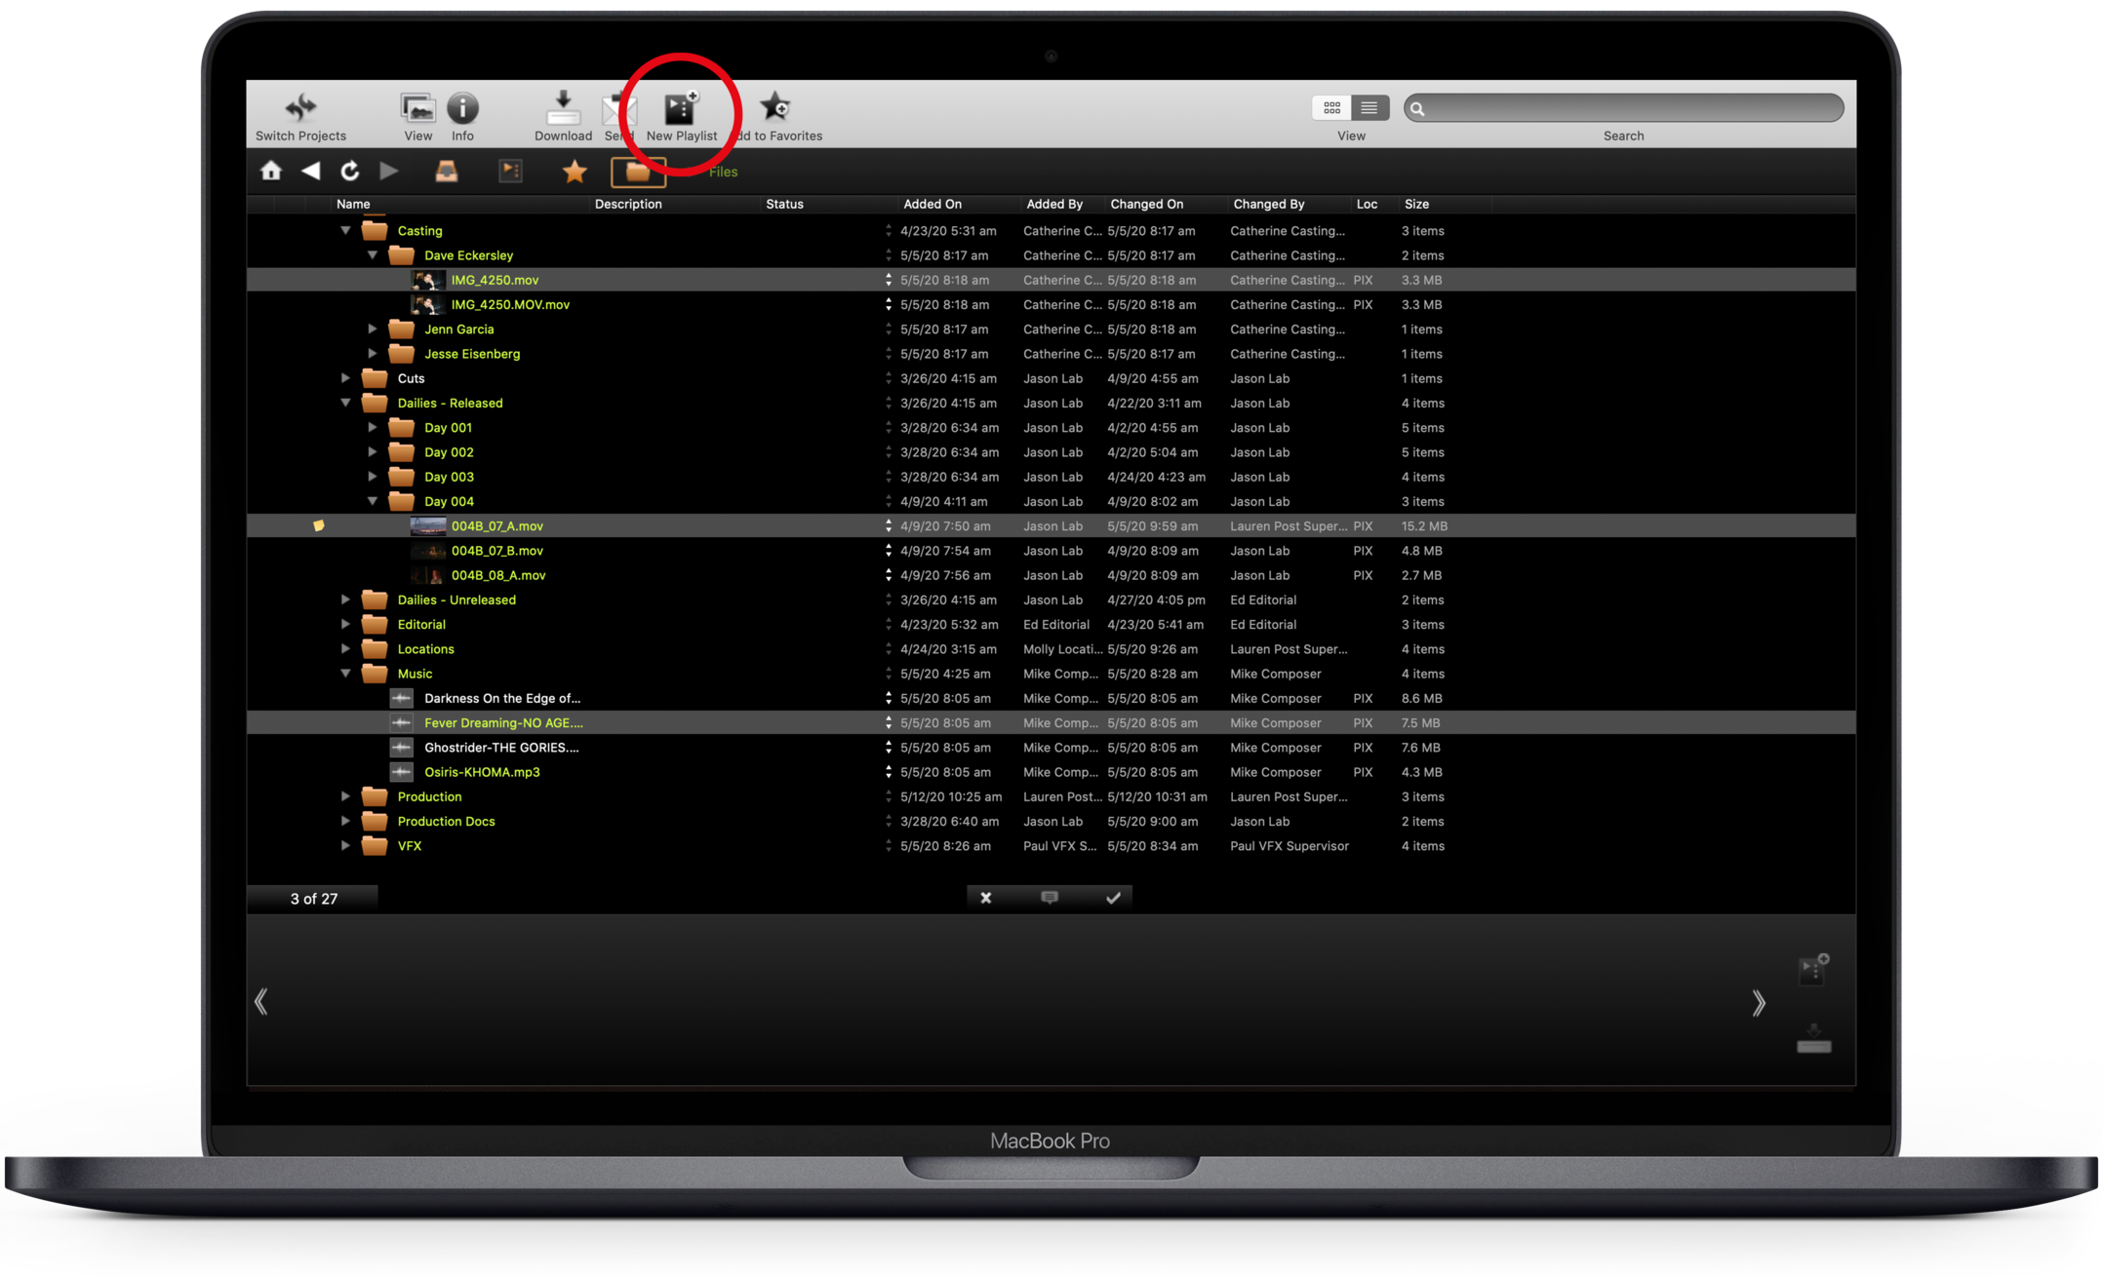The height and width of the screenshot is (1277, 2103).
Task: Click the Switch Projects icon
Action: (x=300, y=107)
